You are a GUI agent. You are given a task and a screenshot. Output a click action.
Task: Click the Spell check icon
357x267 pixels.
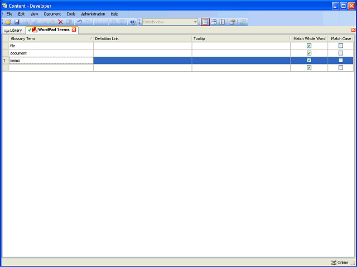click(x=122, y=22)
